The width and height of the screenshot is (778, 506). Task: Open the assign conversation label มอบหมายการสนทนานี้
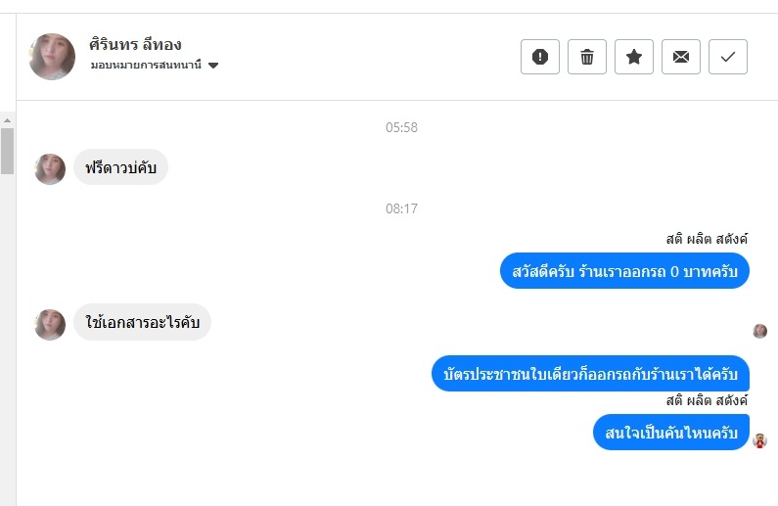pyautogui.click(x=146, y=65)
